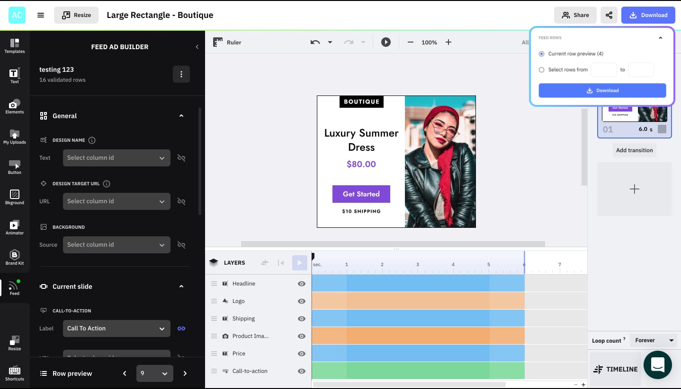The height and width of the screenshot is (389, 681).
Task: Open the Loop count dropdown
Action: pyautogui.click(x=654, y=340)
